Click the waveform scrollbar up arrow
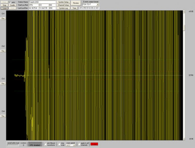195x148 pixels. pyautogui.click(x=184, y=12)
